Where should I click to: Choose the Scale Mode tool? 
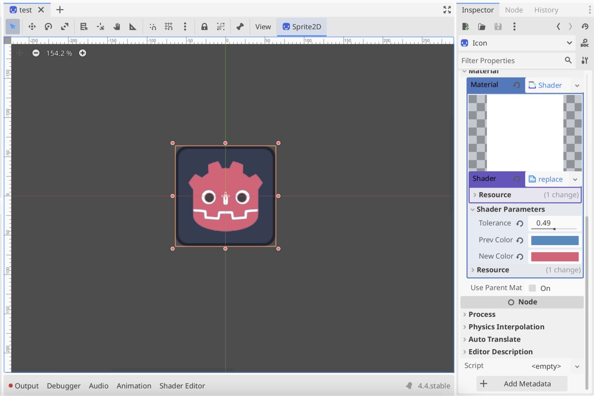[x=65, y=27]
